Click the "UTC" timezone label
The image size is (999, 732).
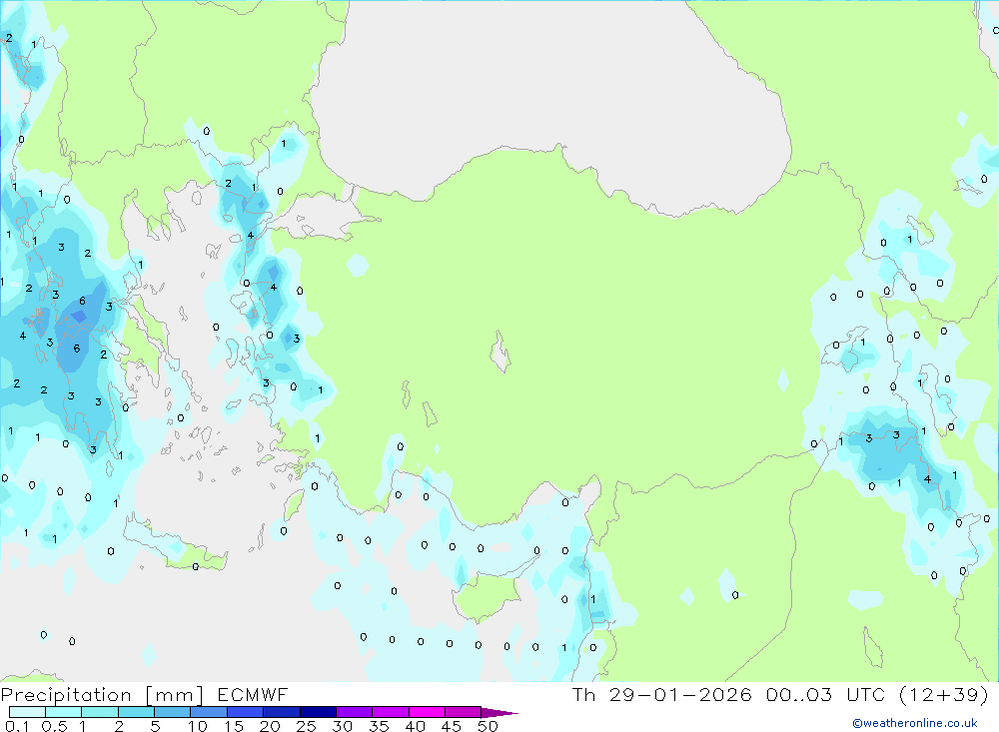[x=866, y=695]
